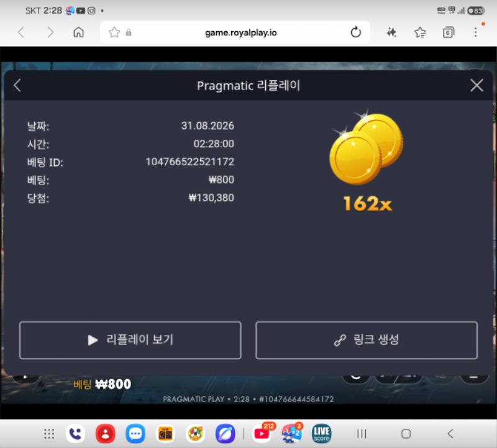Select the win amount ₩130,380
The height and width of the screenshot is (448, 497).
[x=211, y=198]
